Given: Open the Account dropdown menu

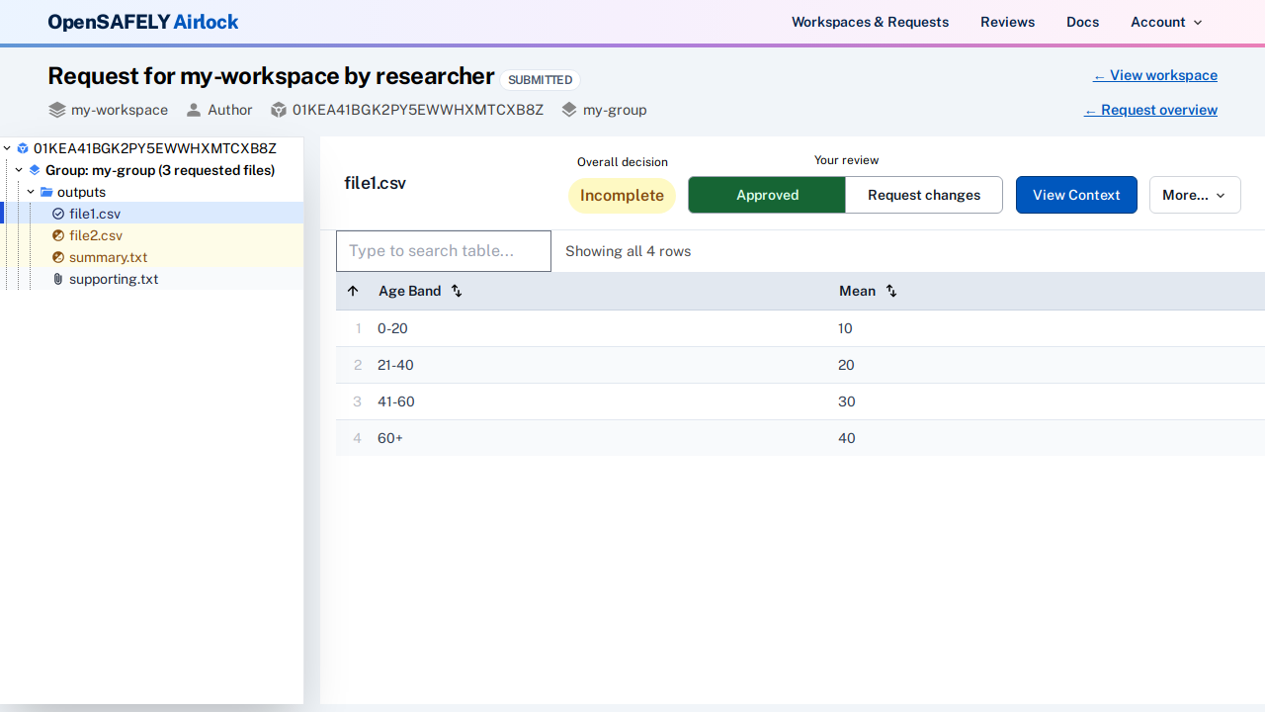Looking at the screenshot, I should [1165, 22].
